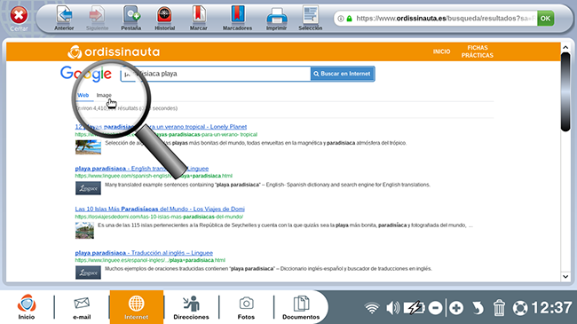Click the Google search input field
The height and width of the screenshot is (324, 577).
click(x=216, y=74)
